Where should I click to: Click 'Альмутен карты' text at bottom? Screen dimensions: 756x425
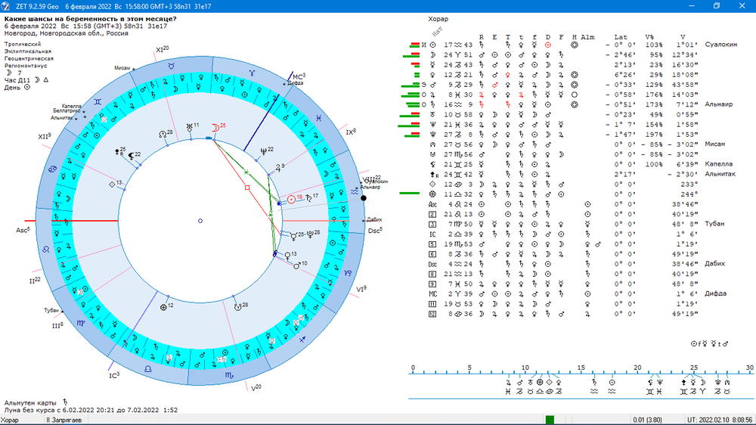coord(30,403)
